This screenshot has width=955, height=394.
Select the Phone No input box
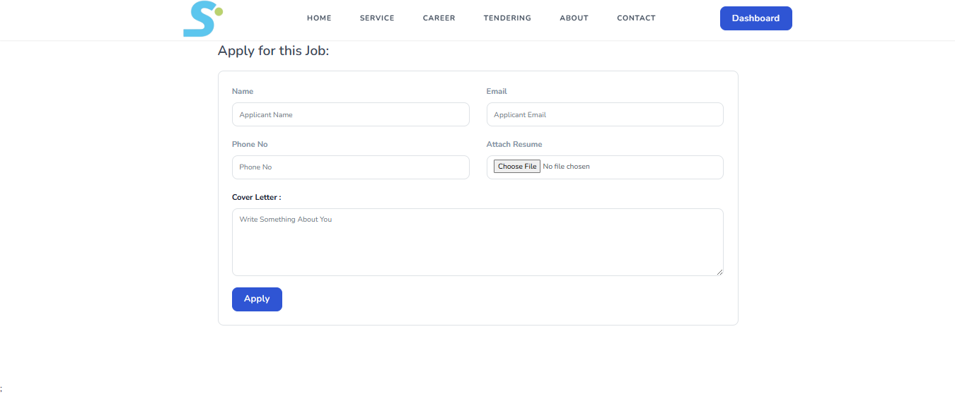coord(350,167)
